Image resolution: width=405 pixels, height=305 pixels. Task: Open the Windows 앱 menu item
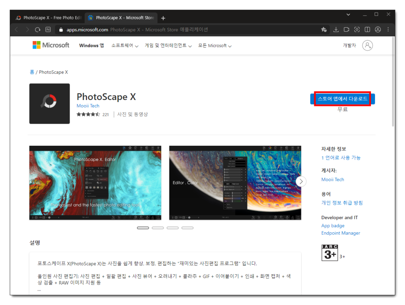(x=91, y=45)
